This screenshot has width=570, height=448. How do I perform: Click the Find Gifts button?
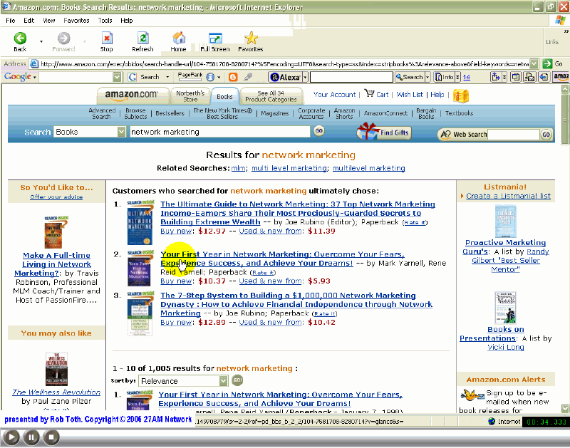[x=384, y=132]
